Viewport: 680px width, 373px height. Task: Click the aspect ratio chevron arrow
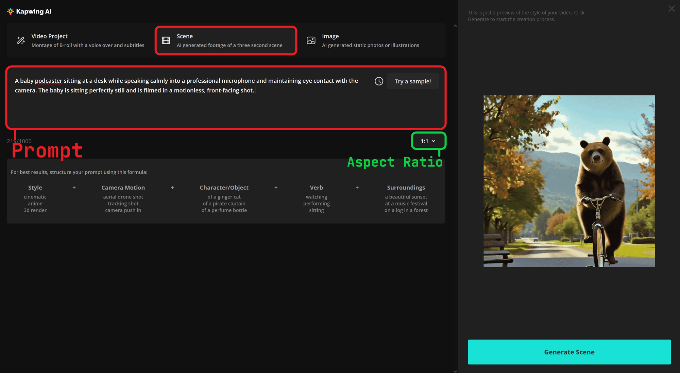[434, 141]
